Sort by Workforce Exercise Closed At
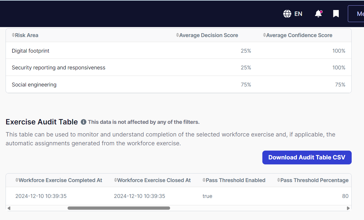The image size is (364, 220). (152, 180)
